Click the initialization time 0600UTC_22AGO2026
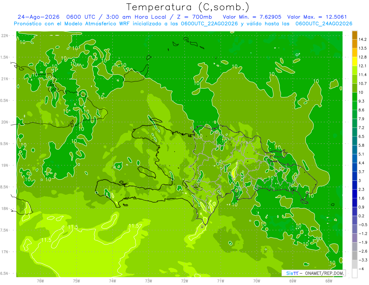 209,24
